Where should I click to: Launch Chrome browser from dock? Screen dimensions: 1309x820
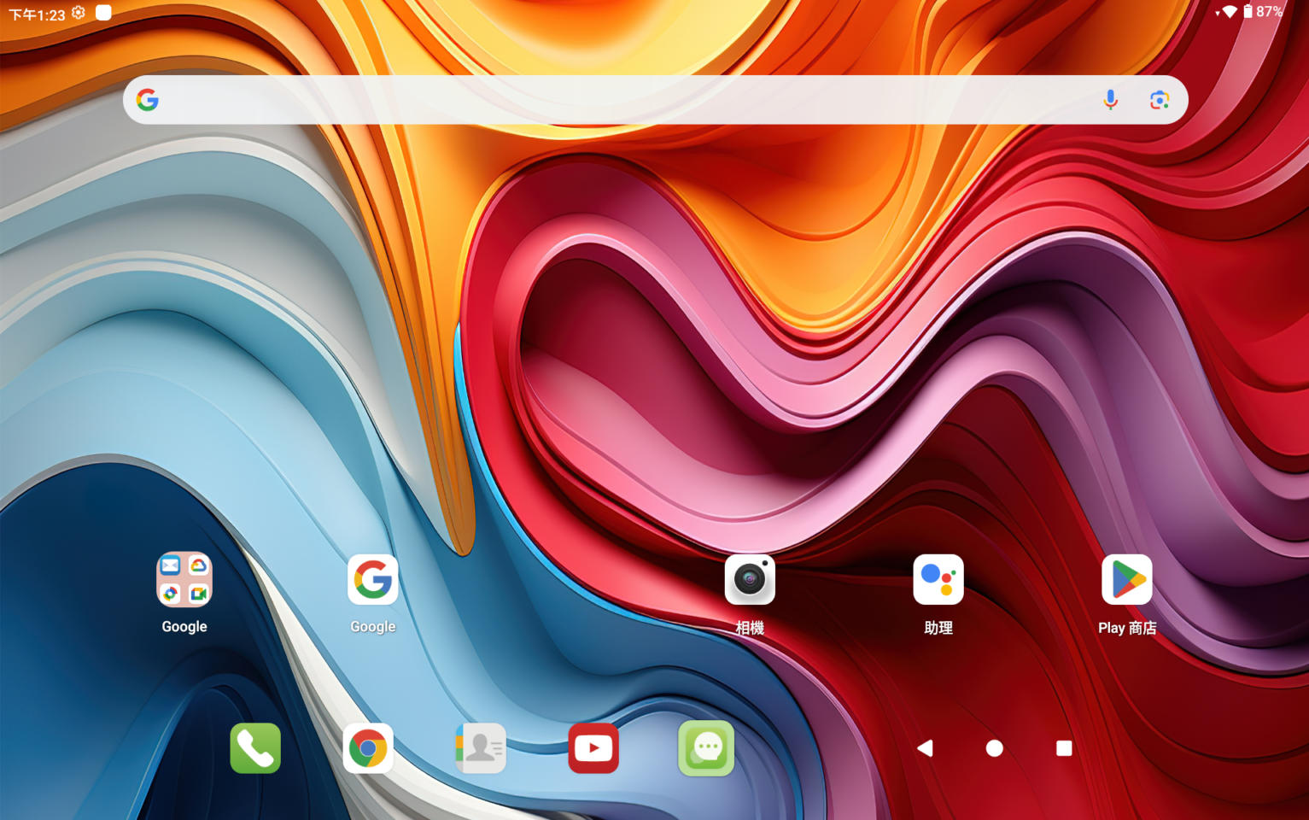(x=368, y=748)
